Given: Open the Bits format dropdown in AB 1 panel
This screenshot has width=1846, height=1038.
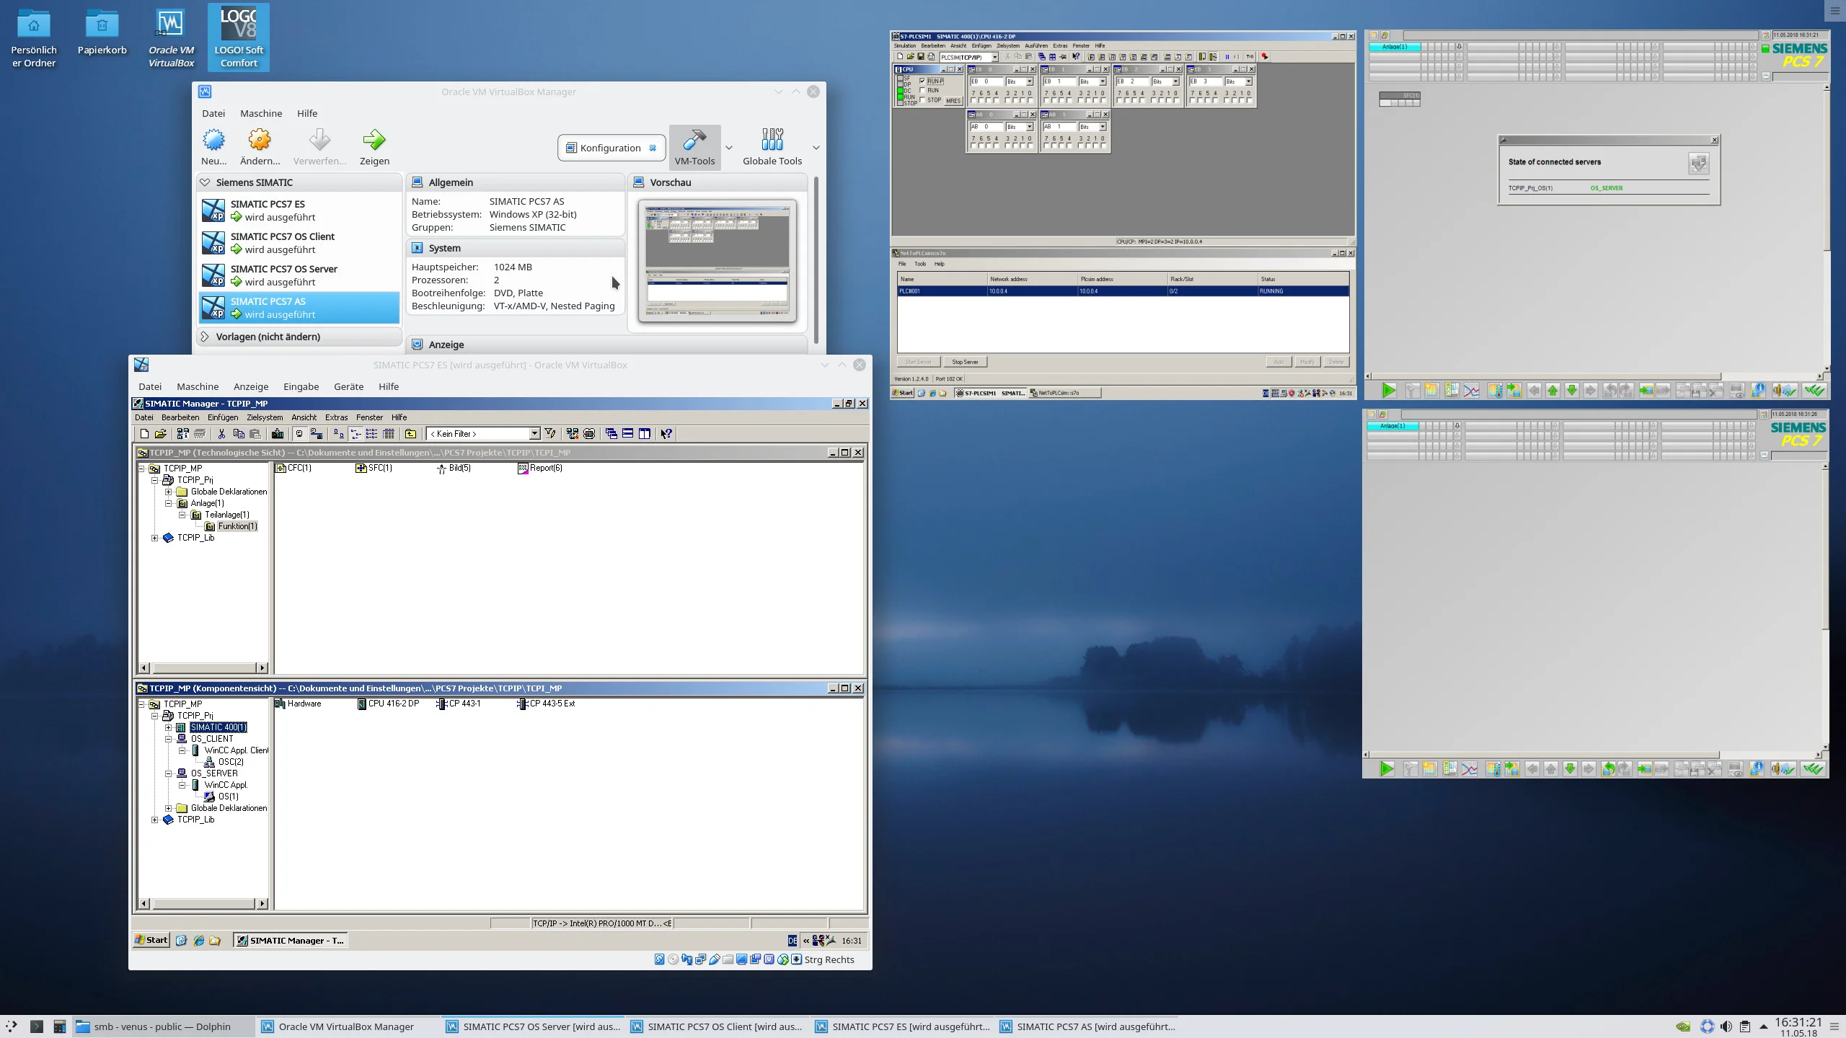Looking at the screenshot, I should coord(1103,127).
